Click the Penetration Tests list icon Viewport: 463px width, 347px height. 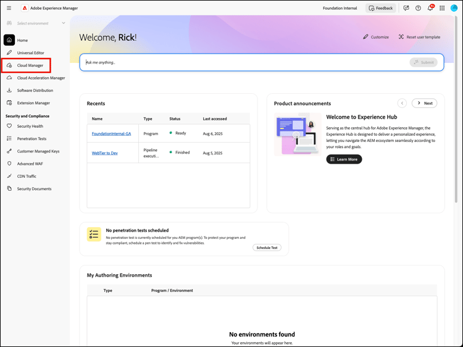coord(9,138)
